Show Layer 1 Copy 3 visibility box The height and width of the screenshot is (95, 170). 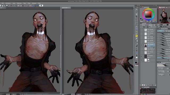pos(141,49)
